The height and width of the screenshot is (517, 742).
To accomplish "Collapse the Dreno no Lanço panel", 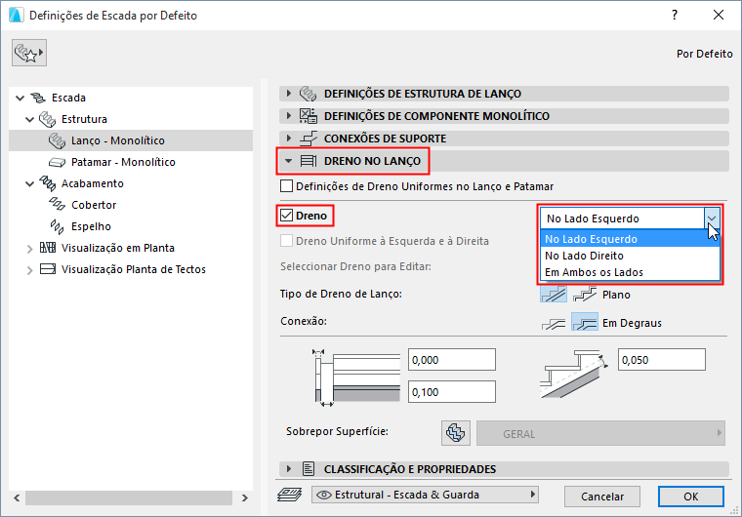I will (288, 161).
